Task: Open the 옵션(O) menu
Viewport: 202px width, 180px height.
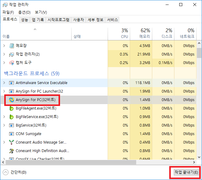Action: coord(24,12)
